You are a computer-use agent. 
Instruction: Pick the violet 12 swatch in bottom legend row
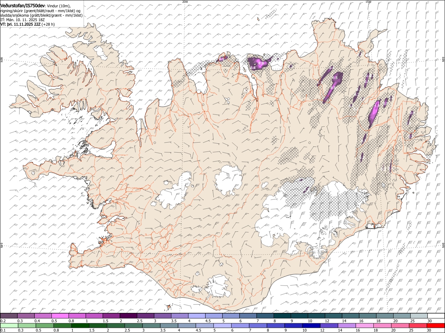(x=329, y=325)
